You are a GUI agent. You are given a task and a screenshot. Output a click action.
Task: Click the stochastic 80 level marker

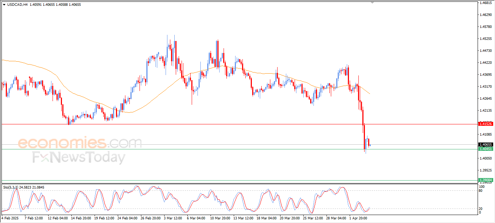(x=481, y=190)
